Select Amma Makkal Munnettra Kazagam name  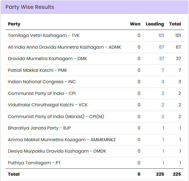(x=62, y=140)
